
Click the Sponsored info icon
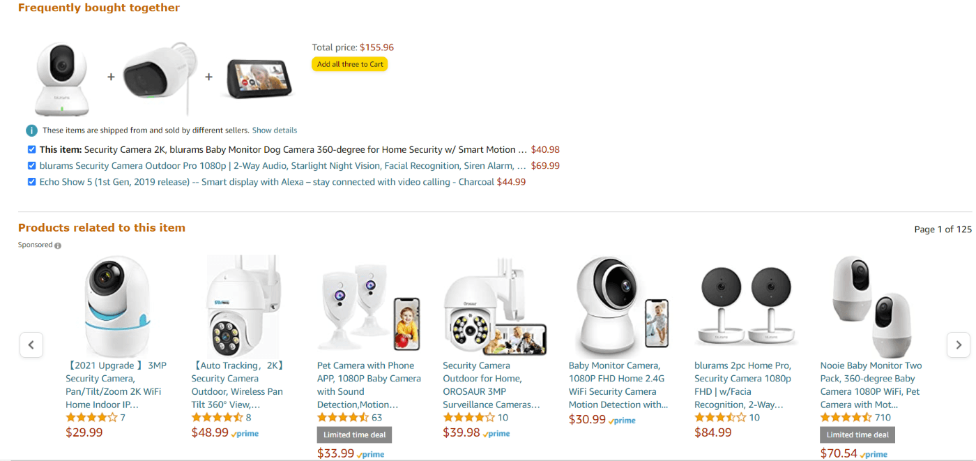tap(58, 245)
